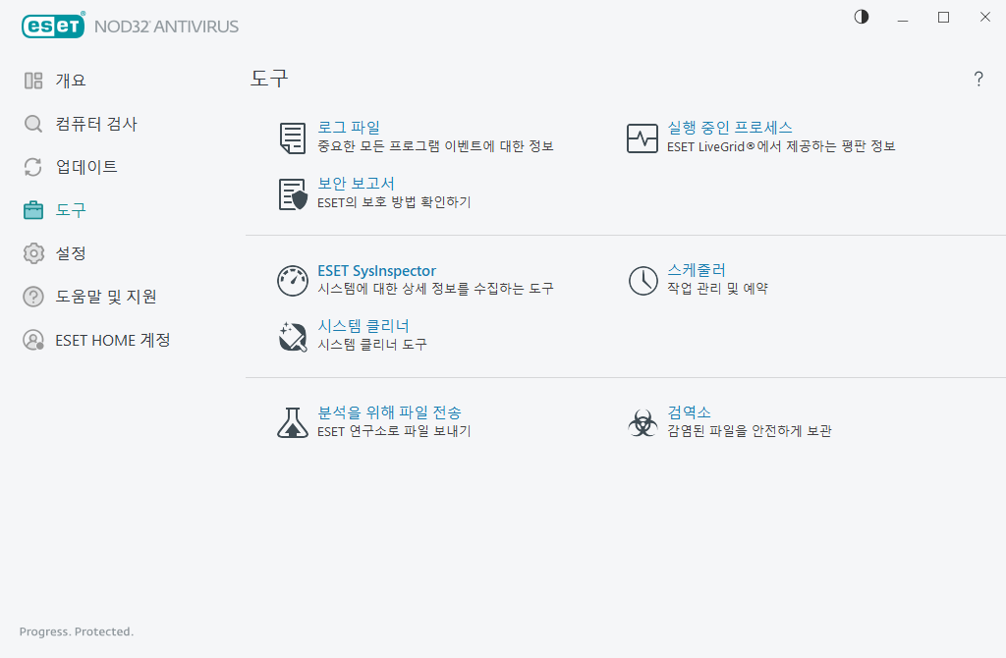The width and height of the screenshot is (1006, 658).
Task: Open the 개요 menu item
Action: (71, 81)
